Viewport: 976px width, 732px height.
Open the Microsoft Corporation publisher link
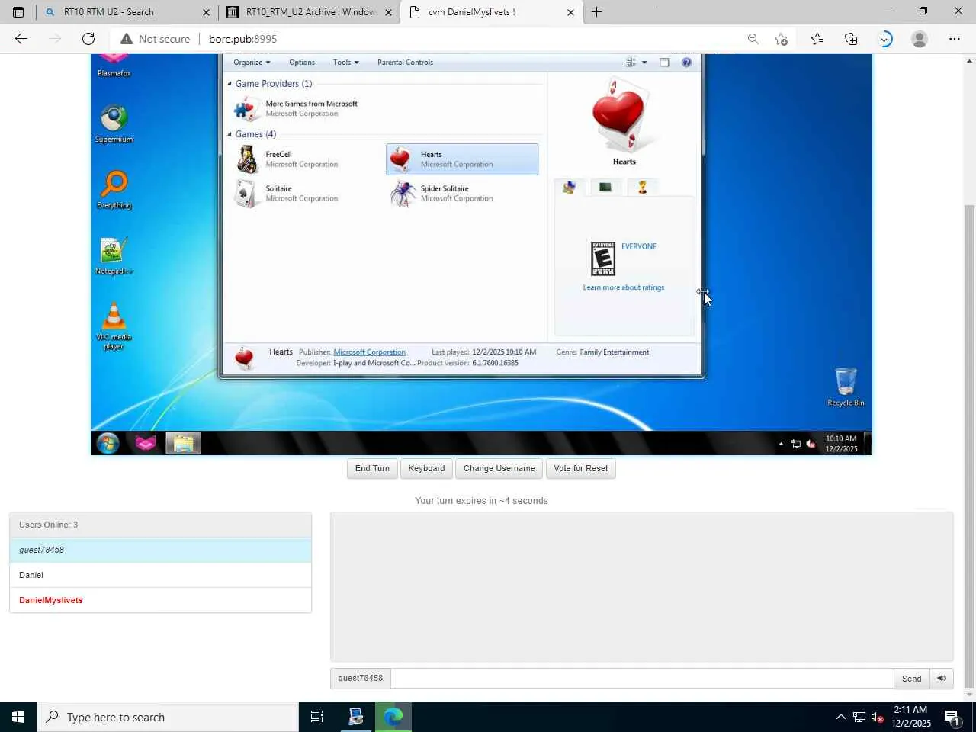(x=370, y=352)
